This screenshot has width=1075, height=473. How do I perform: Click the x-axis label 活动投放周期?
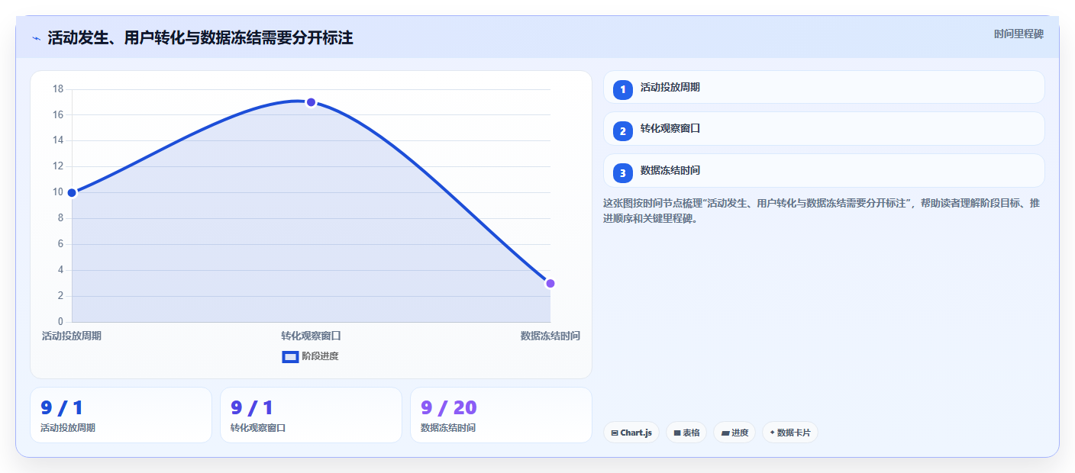(72, 336)
